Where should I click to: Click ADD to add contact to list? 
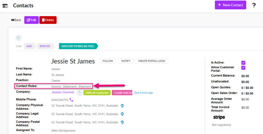29,46
